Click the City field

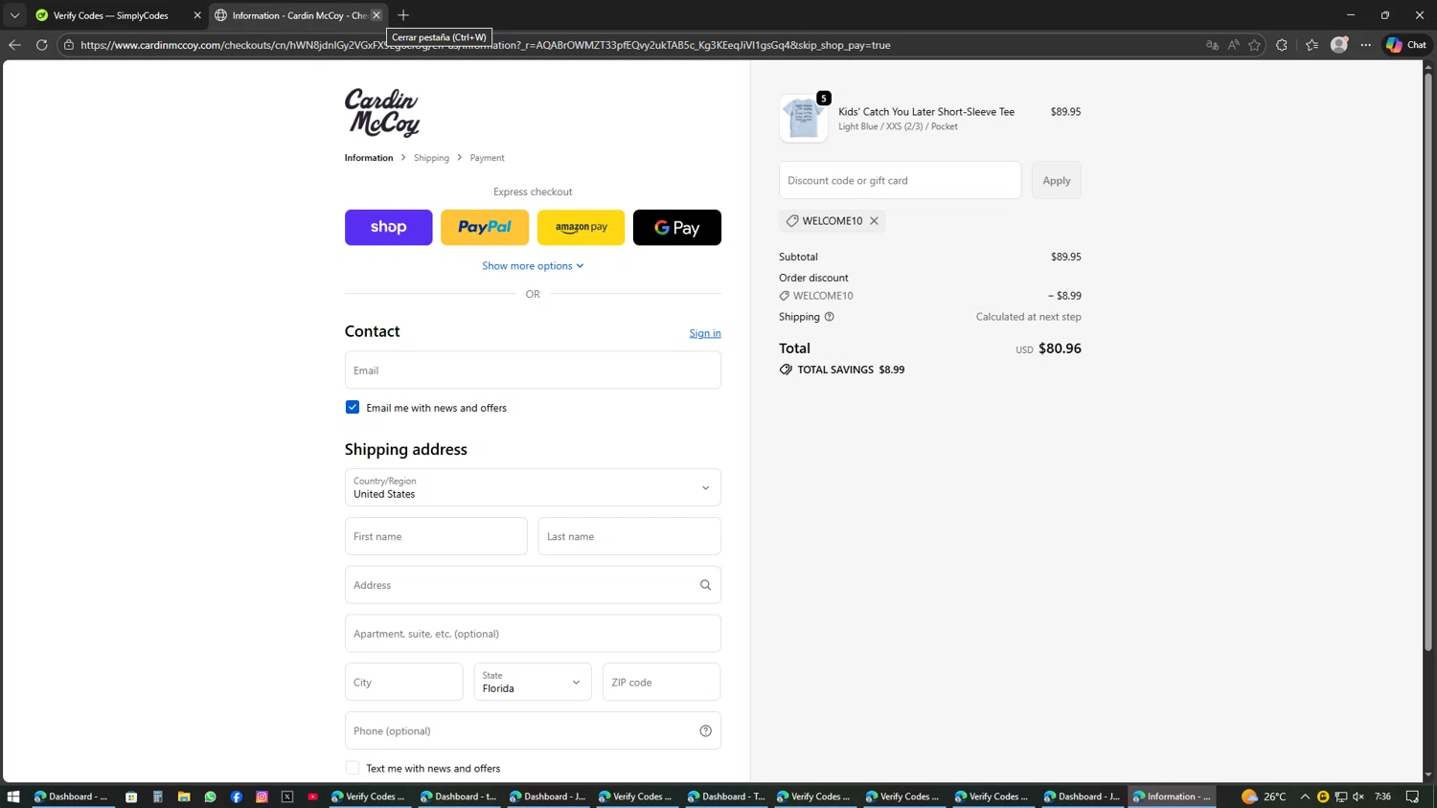(x=404, y=683)
